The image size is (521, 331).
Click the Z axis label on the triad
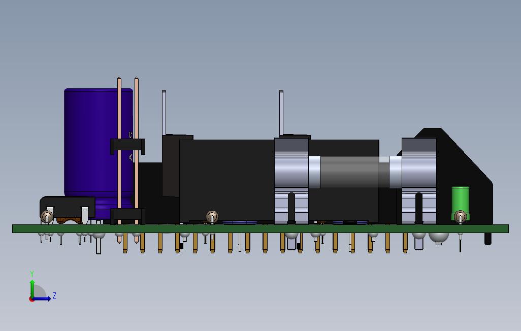point(54,295)
